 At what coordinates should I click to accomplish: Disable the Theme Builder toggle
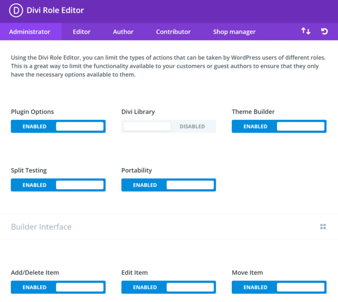(x=279, y=126)
